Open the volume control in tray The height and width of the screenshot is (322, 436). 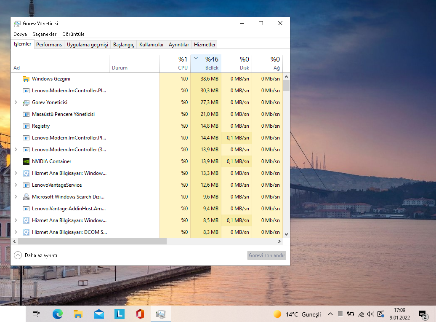point(370,314)
